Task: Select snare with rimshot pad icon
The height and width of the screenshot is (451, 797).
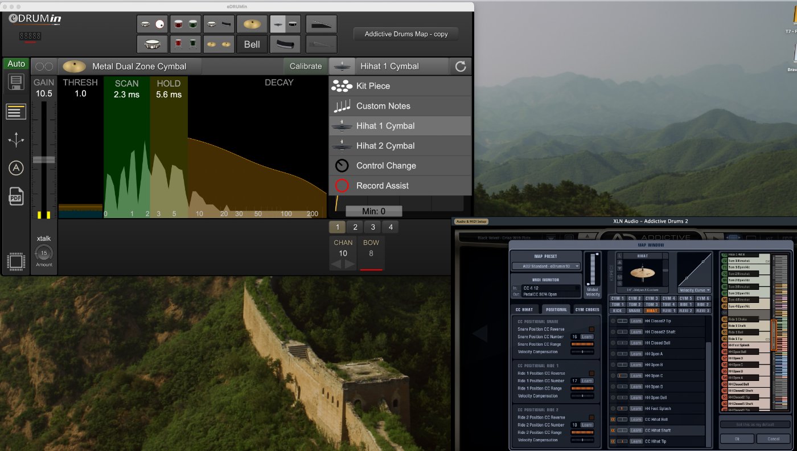Action: pos(152,24)
